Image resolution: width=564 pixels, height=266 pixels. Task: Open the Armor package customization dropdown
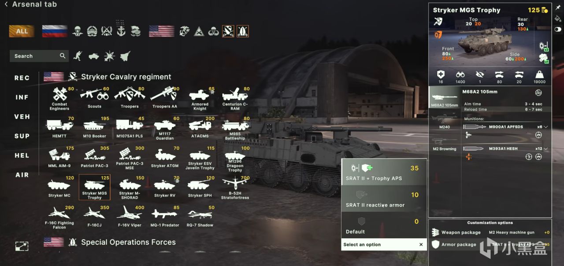[x=490, y=244]
